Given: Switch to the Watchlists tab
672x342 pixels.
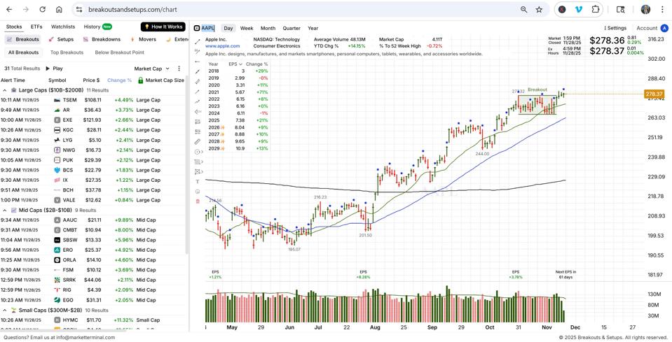Looking at the screenshot, I should (x=63, y=27).
